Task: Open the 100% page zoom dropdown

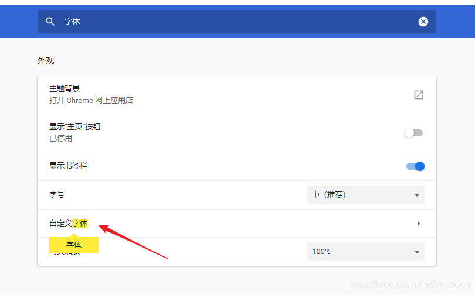Action: point(365,252)
